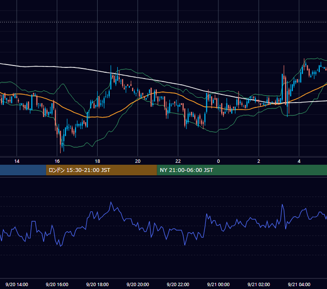Click the 4 hour axis label
327x289 pixels.
299,161
